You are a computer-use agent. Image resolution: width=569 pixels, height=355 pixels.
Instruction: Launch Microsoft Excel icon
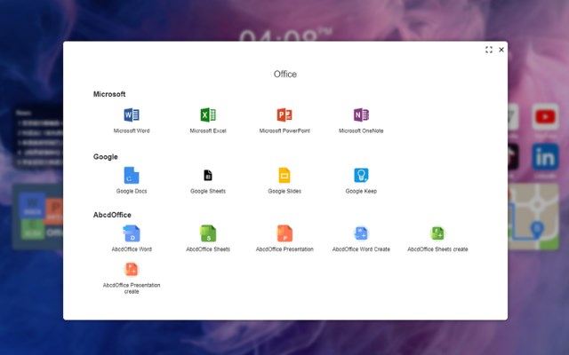(208, 114)
